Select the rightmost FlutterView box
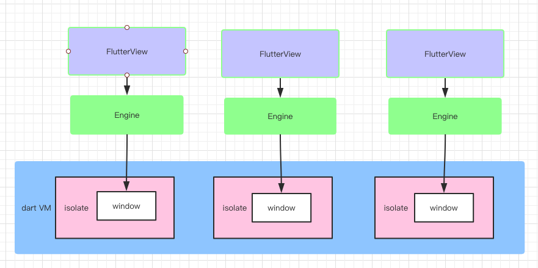This screenshot has width=538, height=268. pyautogui.click(x=445, y=54)
